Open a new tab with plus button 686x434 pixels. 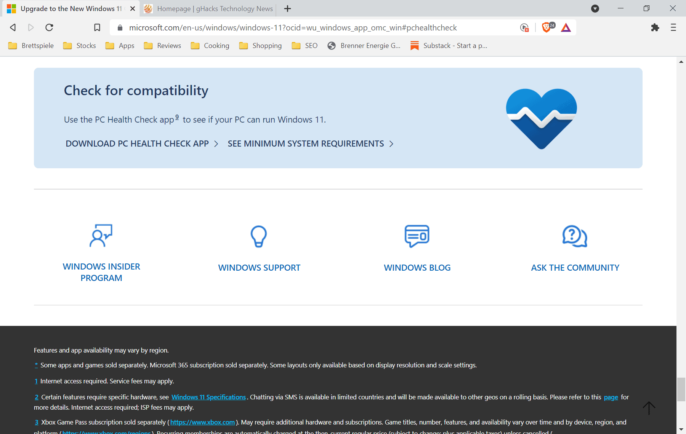(288, 8)
